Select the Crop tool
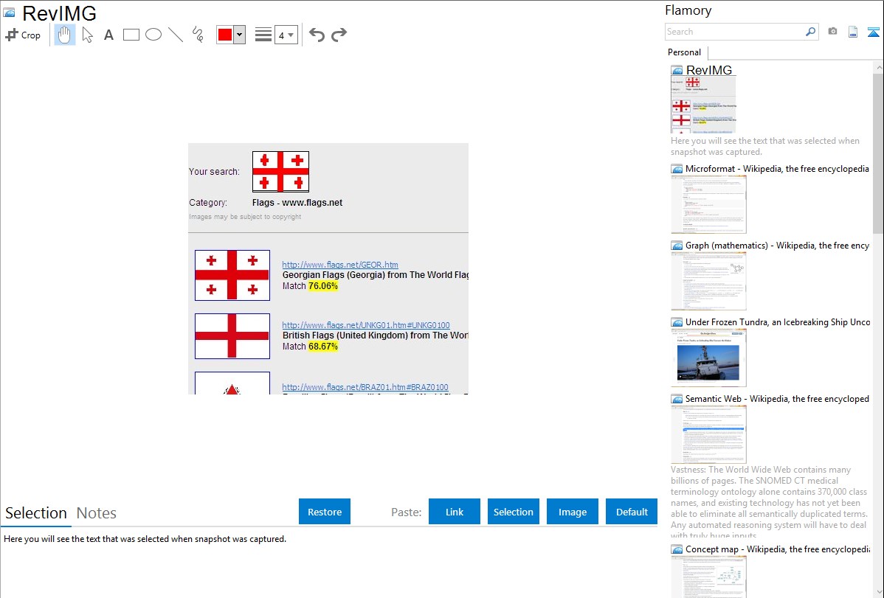Image resolution: width=884 pixels, height=598 pixels. pyautogui.click(x=23, y=35)
